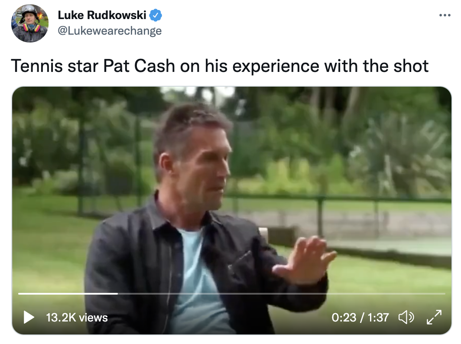
Task: Click the tweet text mentioning Pat Cash
Action: pos(220,66)
